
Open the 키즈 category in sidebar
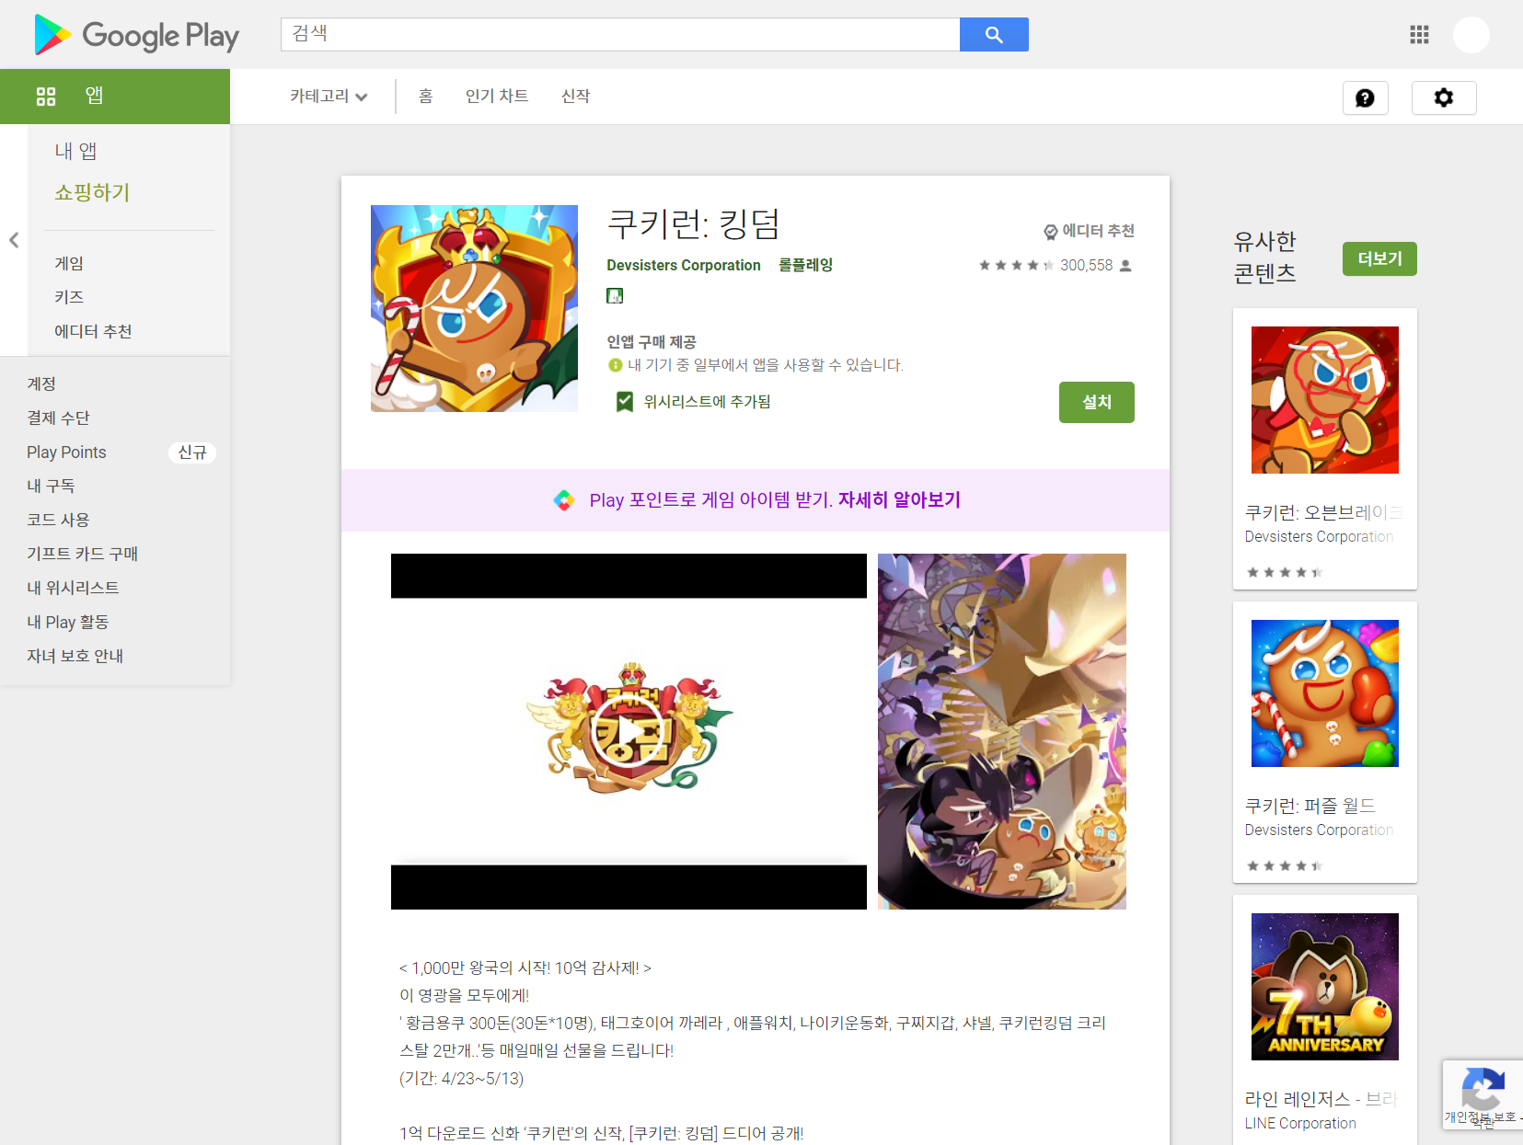(69, 298)
